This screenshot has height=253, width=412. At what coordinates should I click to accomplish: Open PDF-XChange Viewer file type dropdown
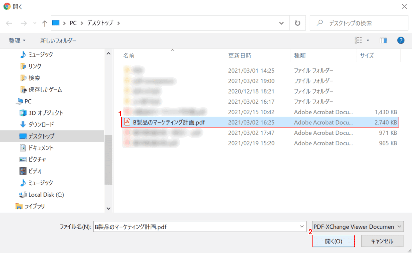pos(358,227)
